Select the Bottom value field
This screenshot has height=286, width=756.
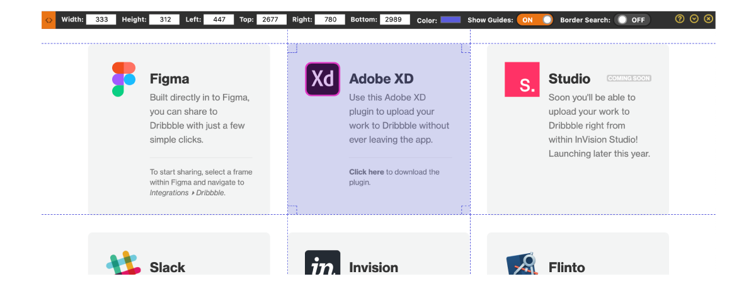[x=394, y=20]
